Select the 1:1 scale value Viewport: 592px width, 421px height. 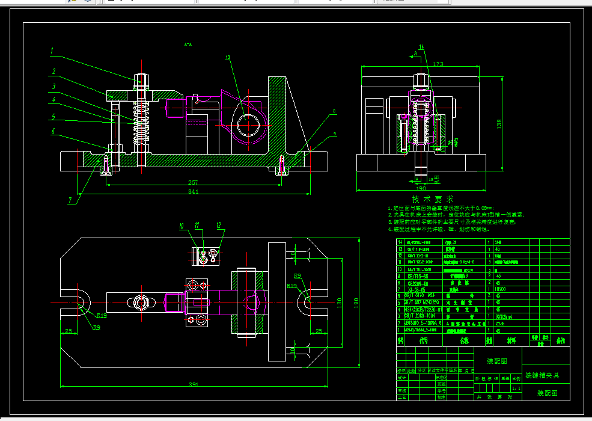pos(516,389)
